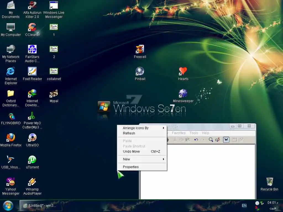Image resolution: width=283 pixels, height=212 pixels.
Task: Select the uTorrent shortcut icon
Action: (x=32, y=162)
